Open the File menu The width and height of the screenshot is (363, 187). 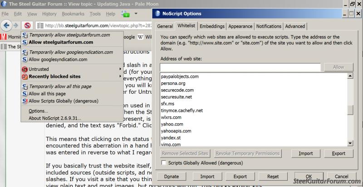5,14
